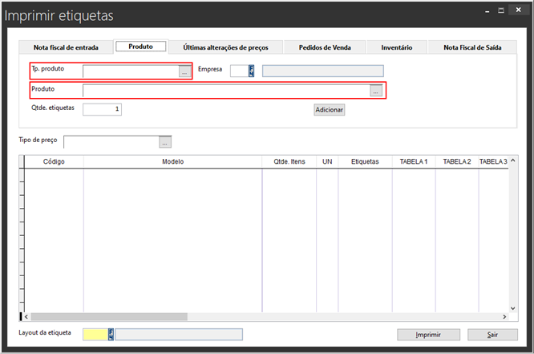Open Tipo de preço ellipsis lookup
Viewport: 534px width, 354px height.
[x=165, y=142]
